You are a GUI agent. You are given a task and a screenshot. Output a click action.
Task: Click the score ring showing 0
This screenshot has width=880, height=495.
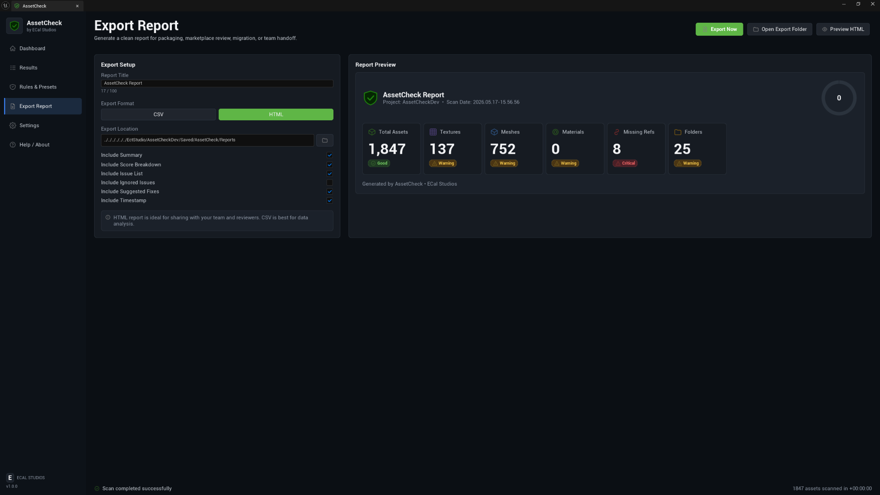839,98
